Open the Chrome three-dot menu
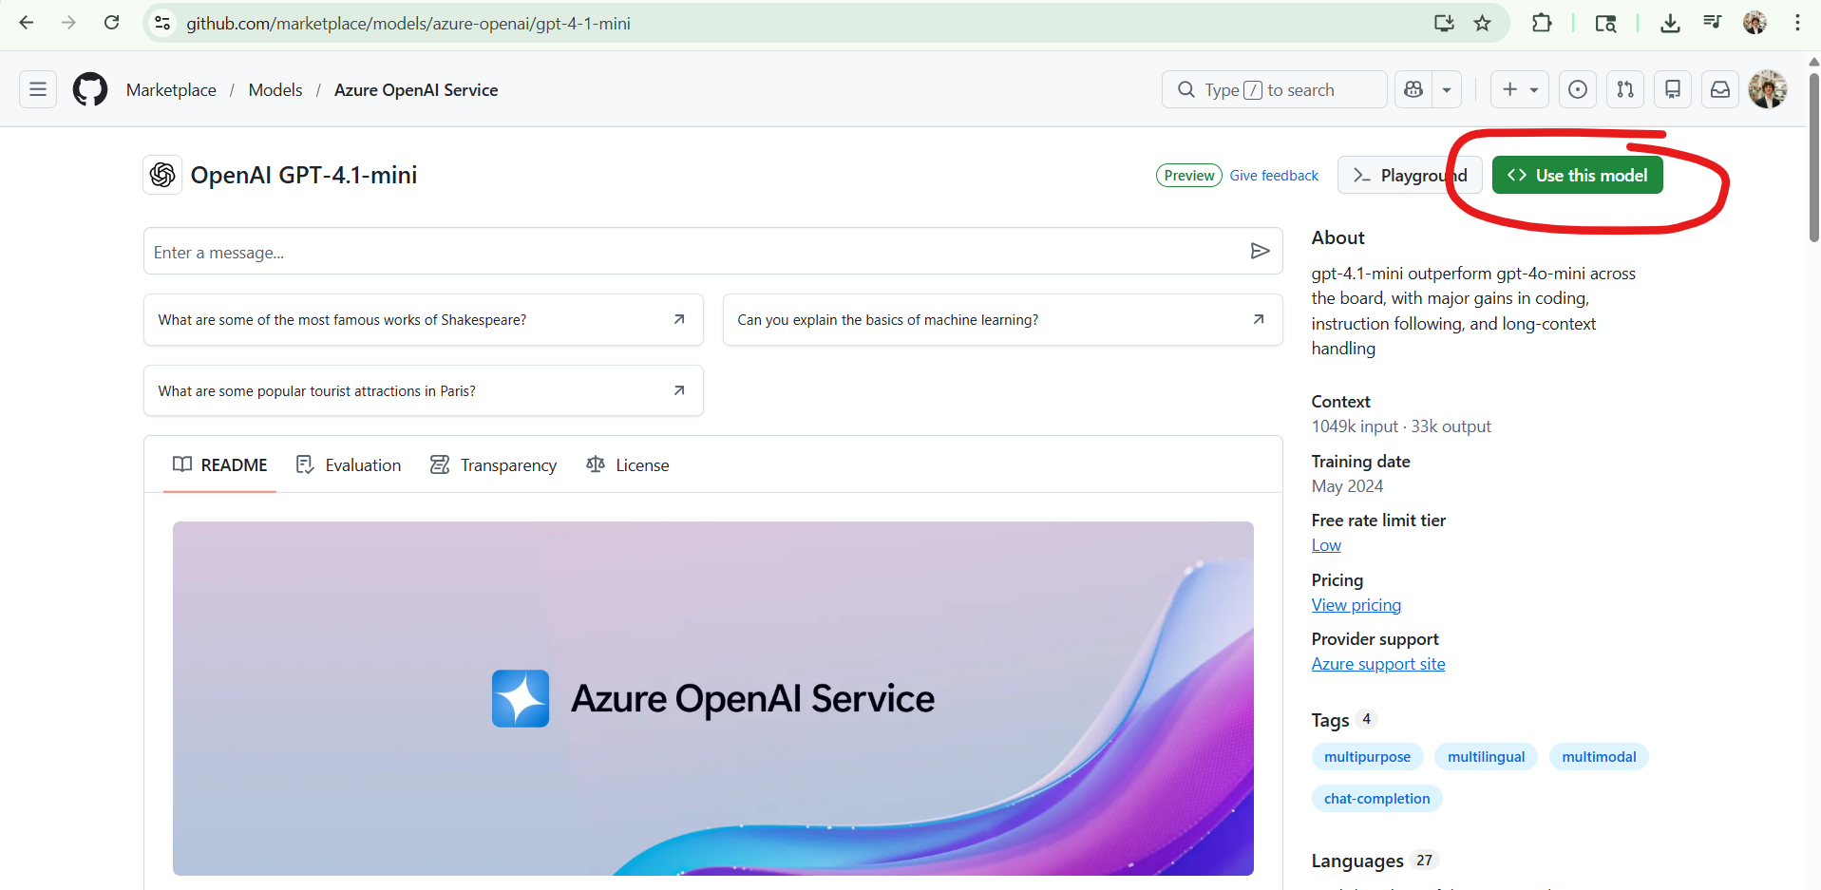 (x=1797, y=23)
